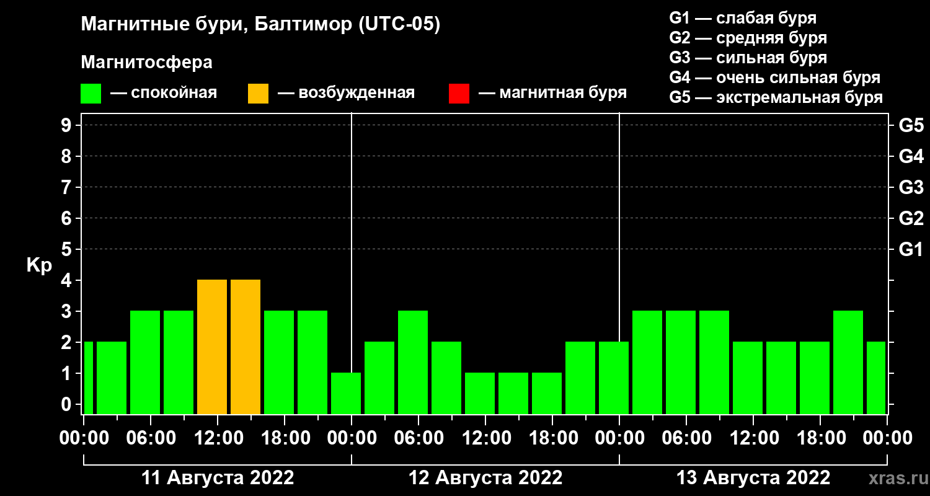930x496 pixels.
Task: Select legend line 'G2 — средняя буря'
Action: (x=748, y=38)
